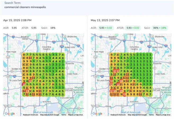Click Mall of America marker on April map
The height and width of the screenshot is (119, 174).
[x=43, y=112]
